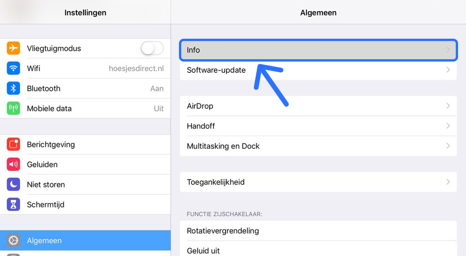The width and height of the screenshot is (466, 256).
Task: Select Geluid uit for the side switch
Action: pyautogui.click(x=318, y=250)
